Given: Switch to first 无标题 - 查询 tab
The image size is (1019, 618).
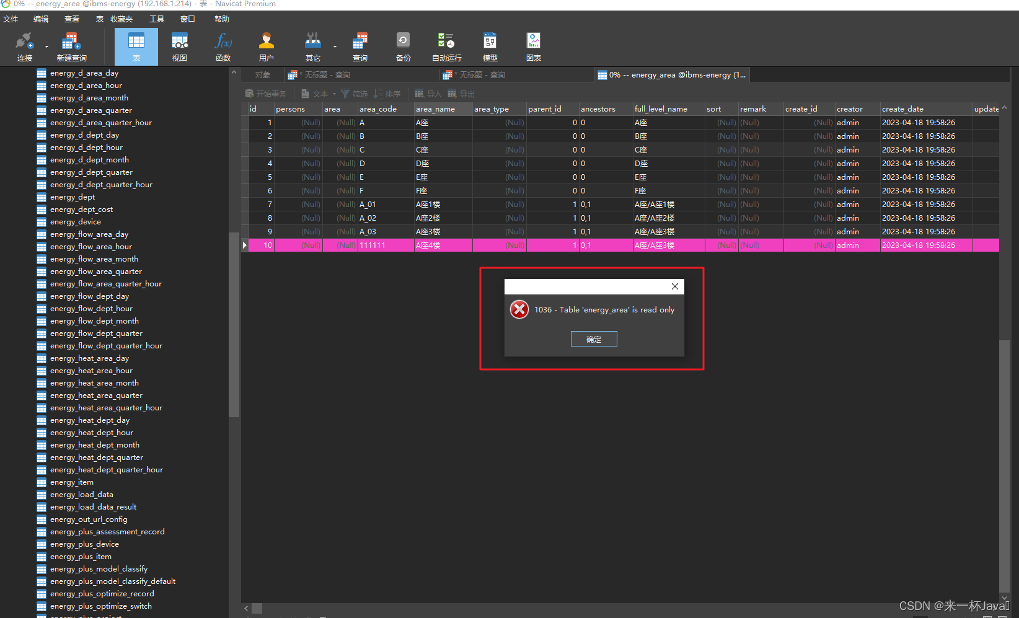Looking at the screenshot, I should [361, 75].
